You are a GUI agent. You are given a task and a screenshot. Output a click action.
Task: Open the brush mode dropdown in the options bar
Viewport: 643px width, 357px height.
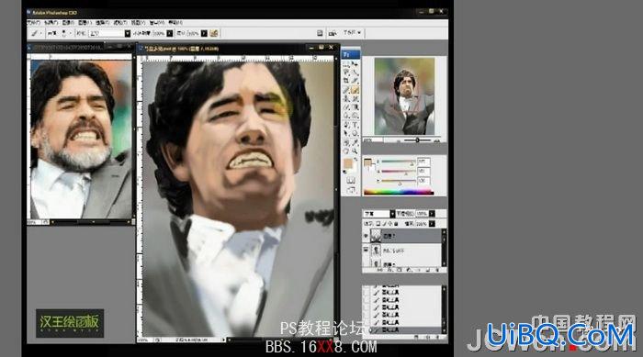point(110,33)
